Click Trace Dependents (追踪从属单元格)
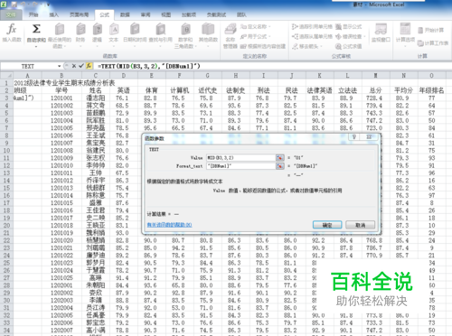Viewport: 452px width, 336px height. point(312,36)
